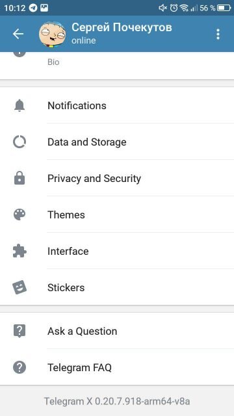Open Stickers settings
Viewport: 234px width, 416px height.
point(117,287)
